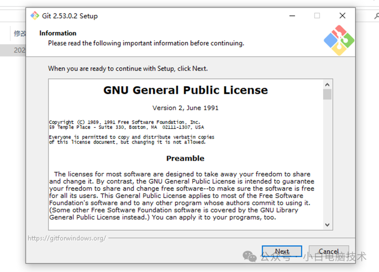The image size is (379, 272).
Task: Click the large Git logo in header
Action: pos(339,40)
